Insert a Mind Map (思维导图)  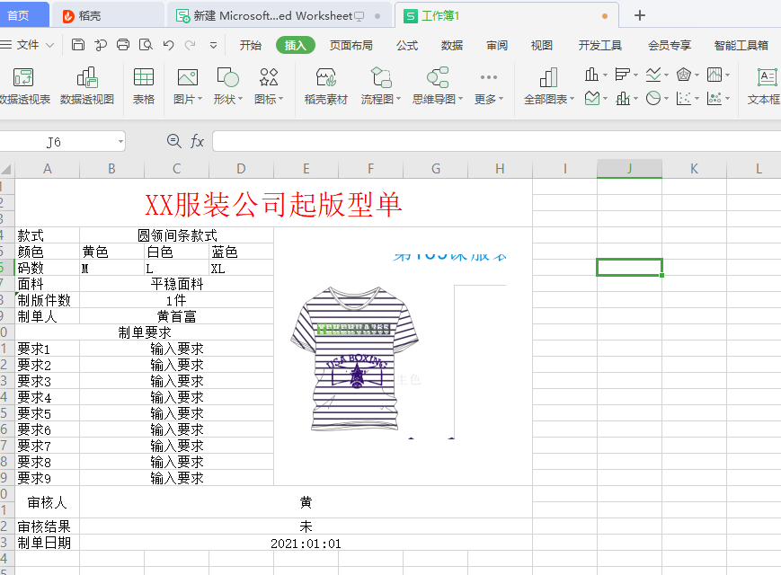(438, 86)
